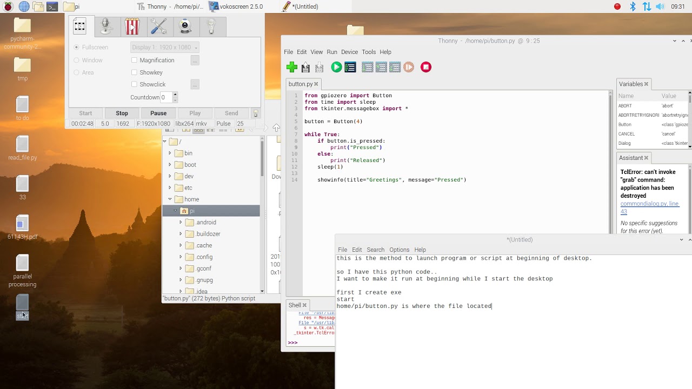Click the Step out icon in Thonny
Screen dimensions: 692x389
coord(395,67)
